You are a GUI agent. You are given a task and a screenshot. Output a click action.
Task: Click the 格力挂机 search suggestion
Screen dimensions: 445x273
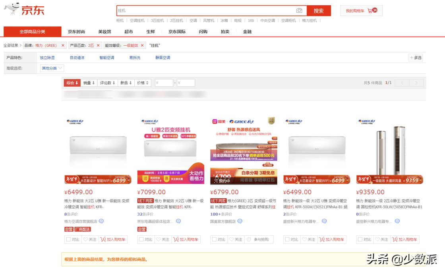pos(310,20)
